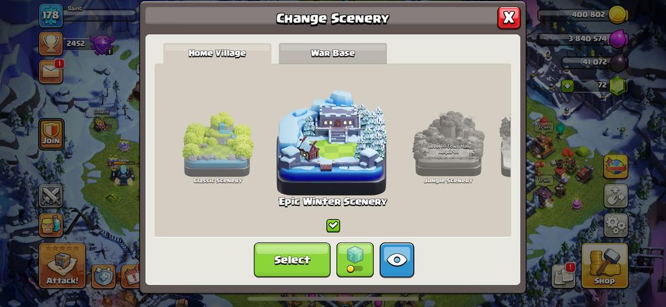The image size is (666, 307).
Task: Open settings gears icon
Action: [615, 225]
